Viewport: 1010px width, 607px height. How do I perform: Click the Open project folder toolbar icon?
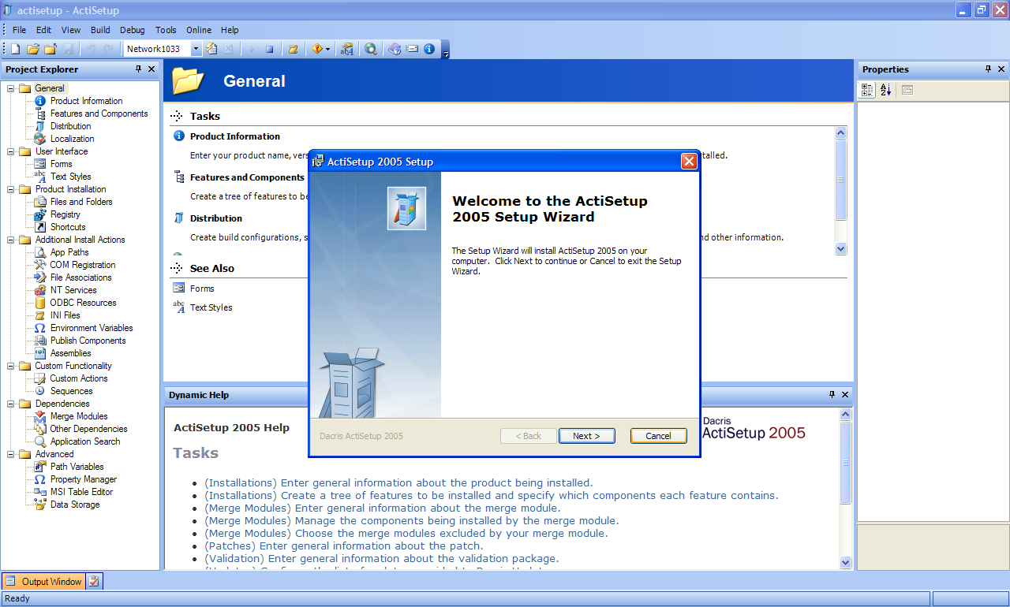pos(33,49)
